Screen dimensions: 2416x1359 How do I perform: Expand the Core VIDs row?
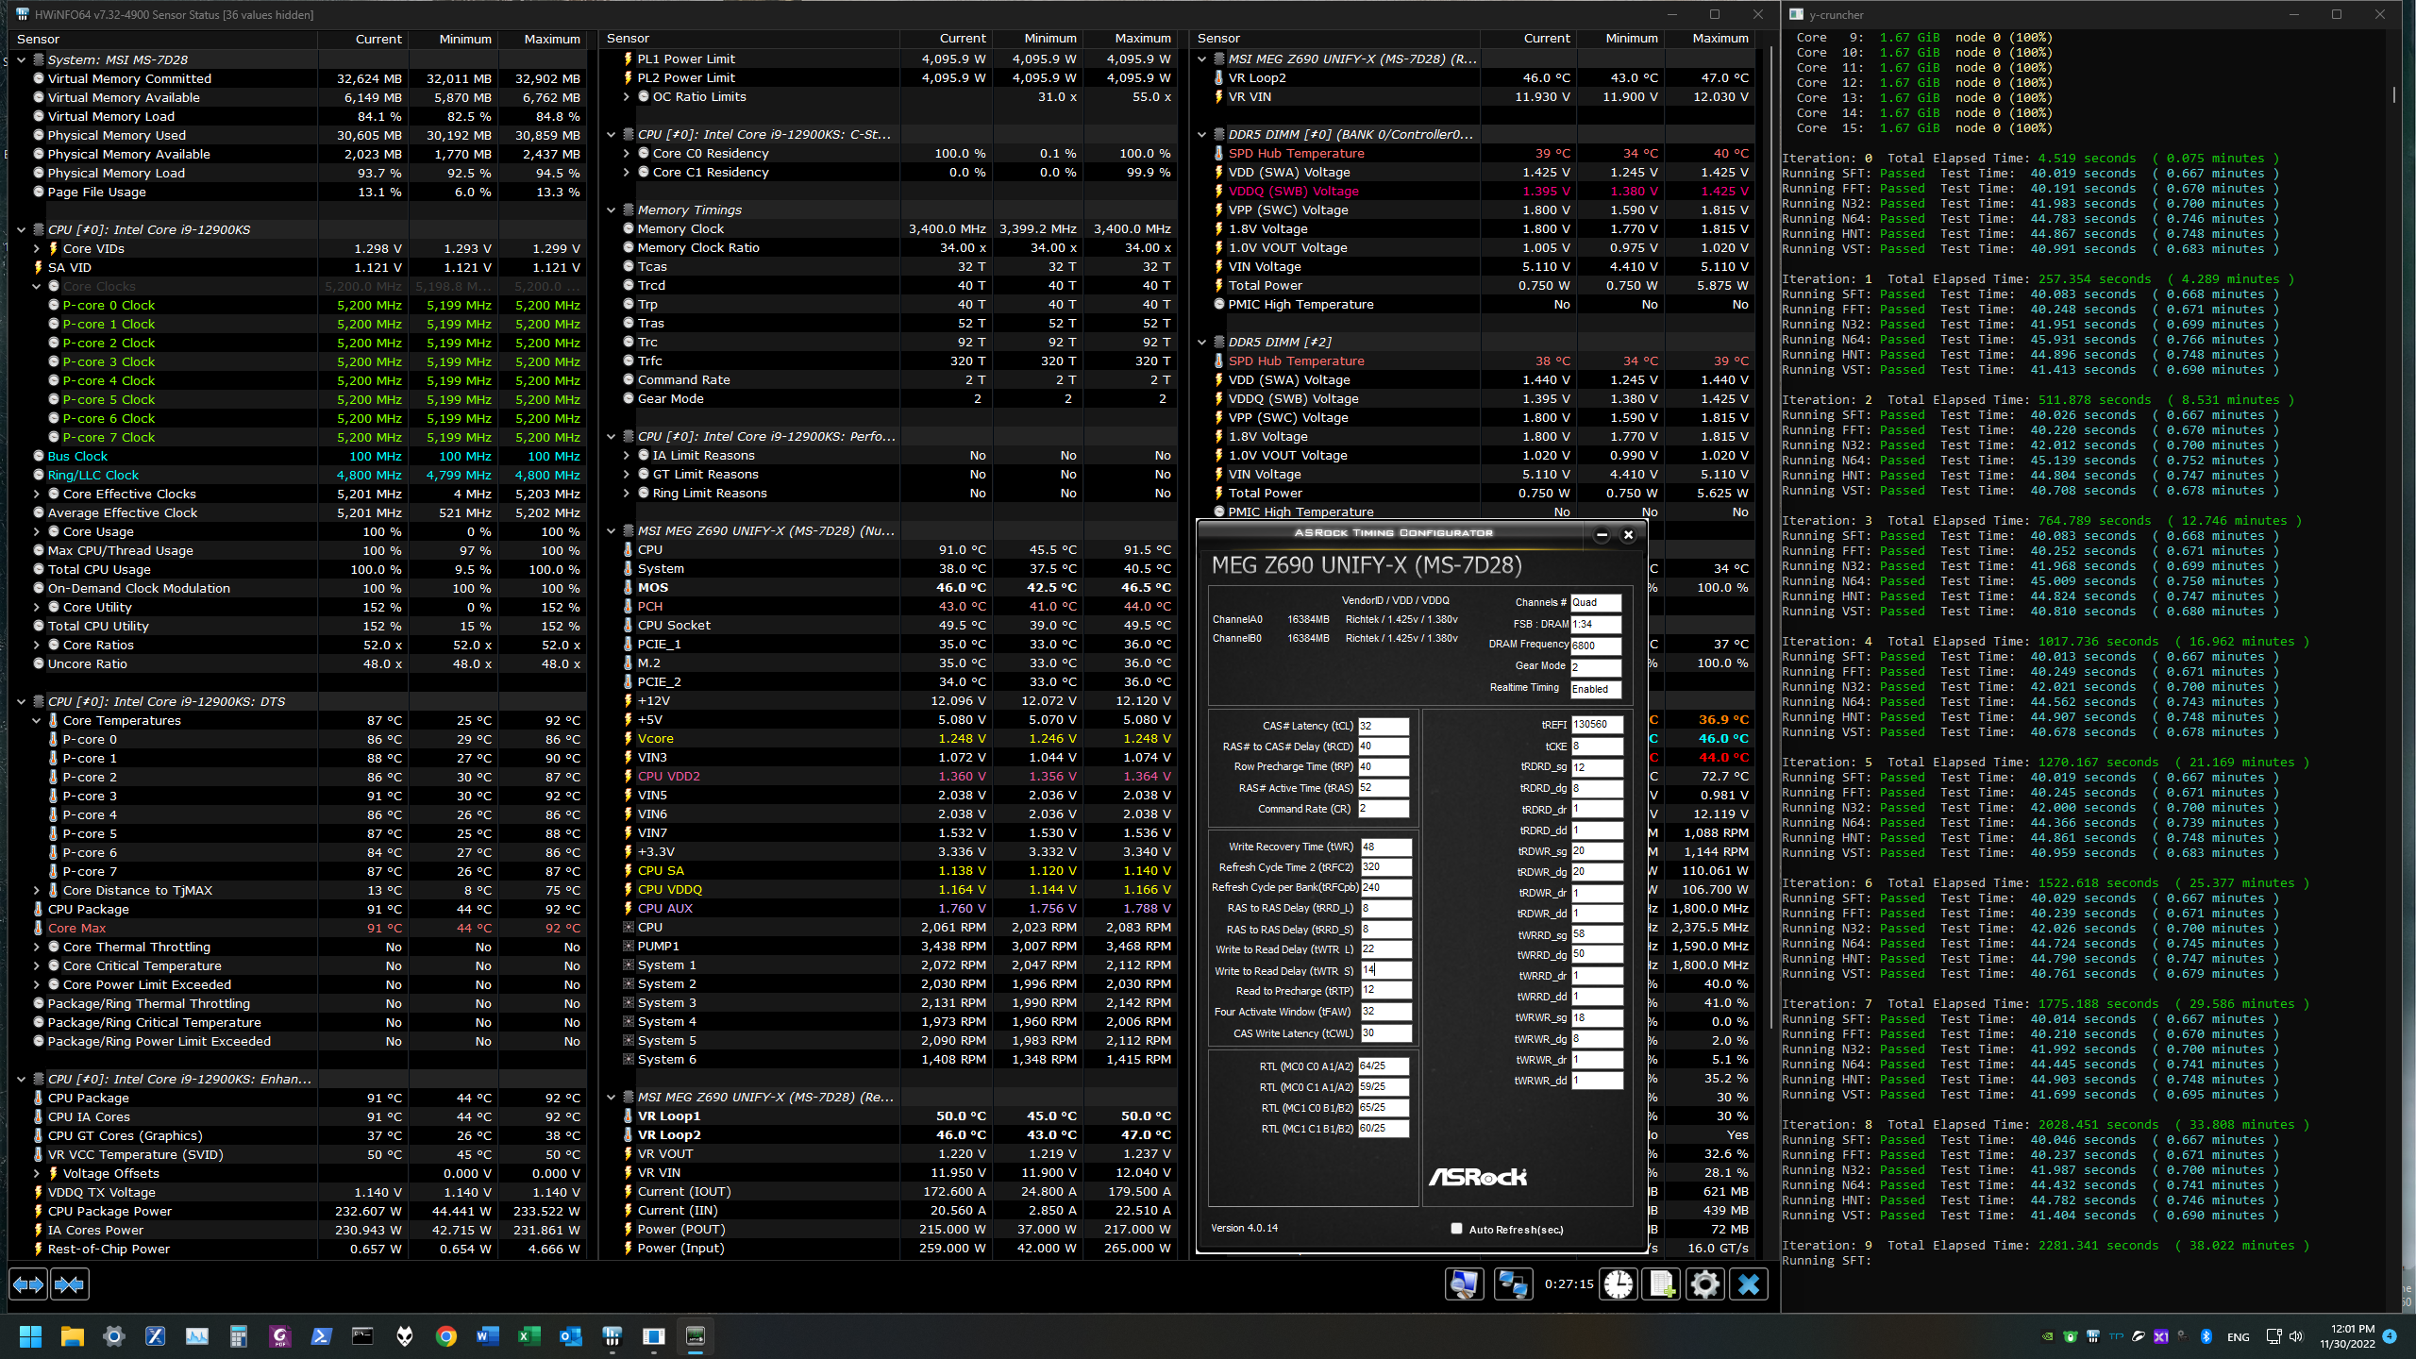[37, 249]
